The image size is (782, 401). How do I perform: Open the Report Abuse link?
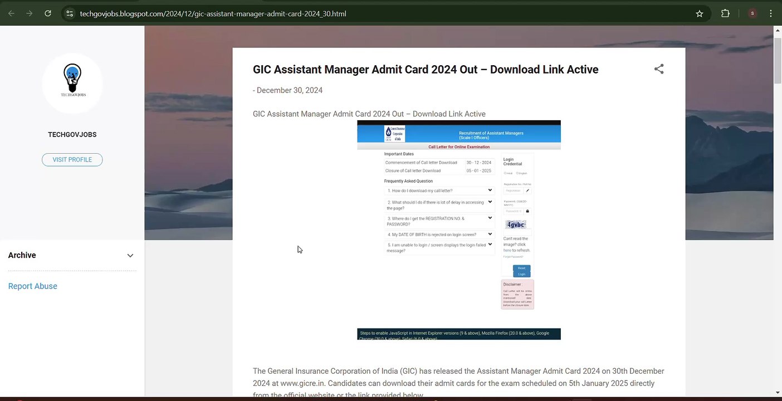point(33,286)
